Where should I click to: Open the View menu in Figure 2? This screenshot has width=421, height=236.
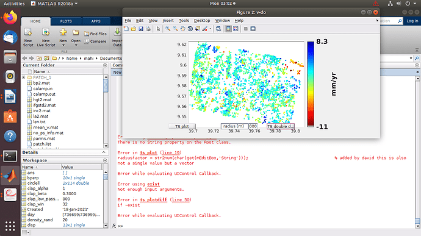click(153, 20)
